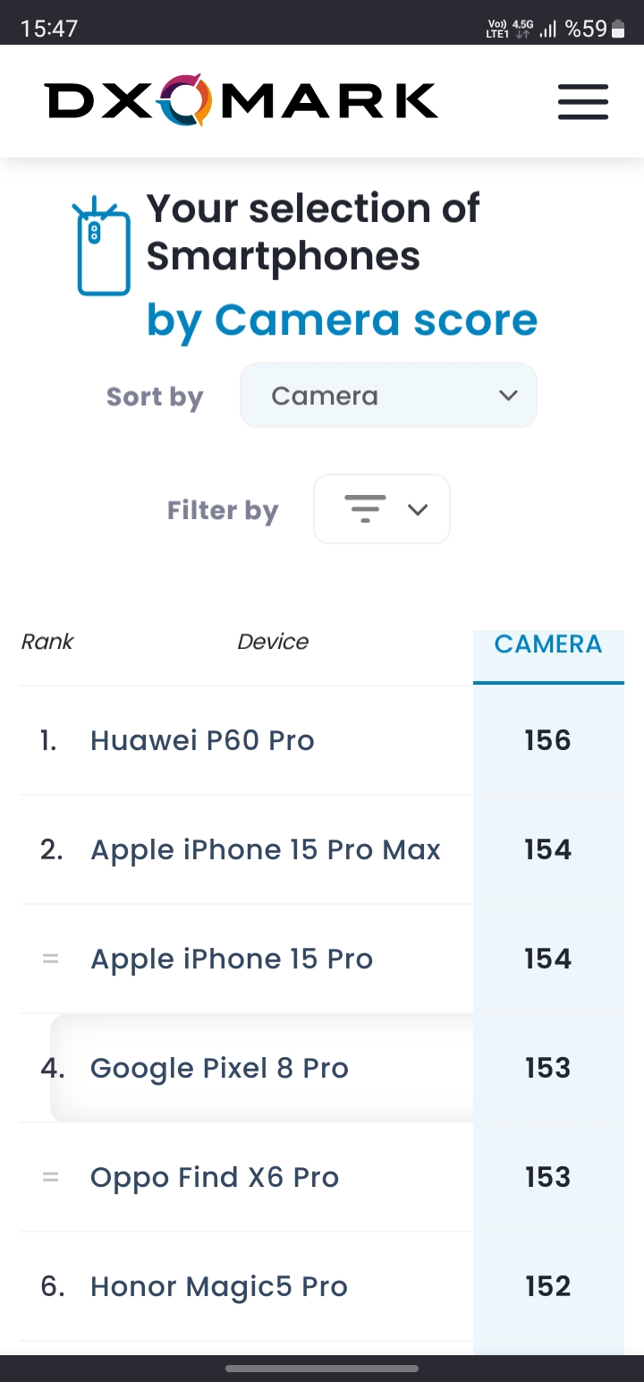Open the hamburger menu
Image resolution: width=644 pixels, height=1382 pixels.
coord(583,102)
